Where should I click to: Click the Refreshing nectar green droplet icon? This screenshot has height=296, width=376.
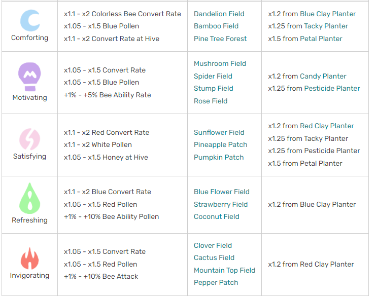[x=29, y=198]
